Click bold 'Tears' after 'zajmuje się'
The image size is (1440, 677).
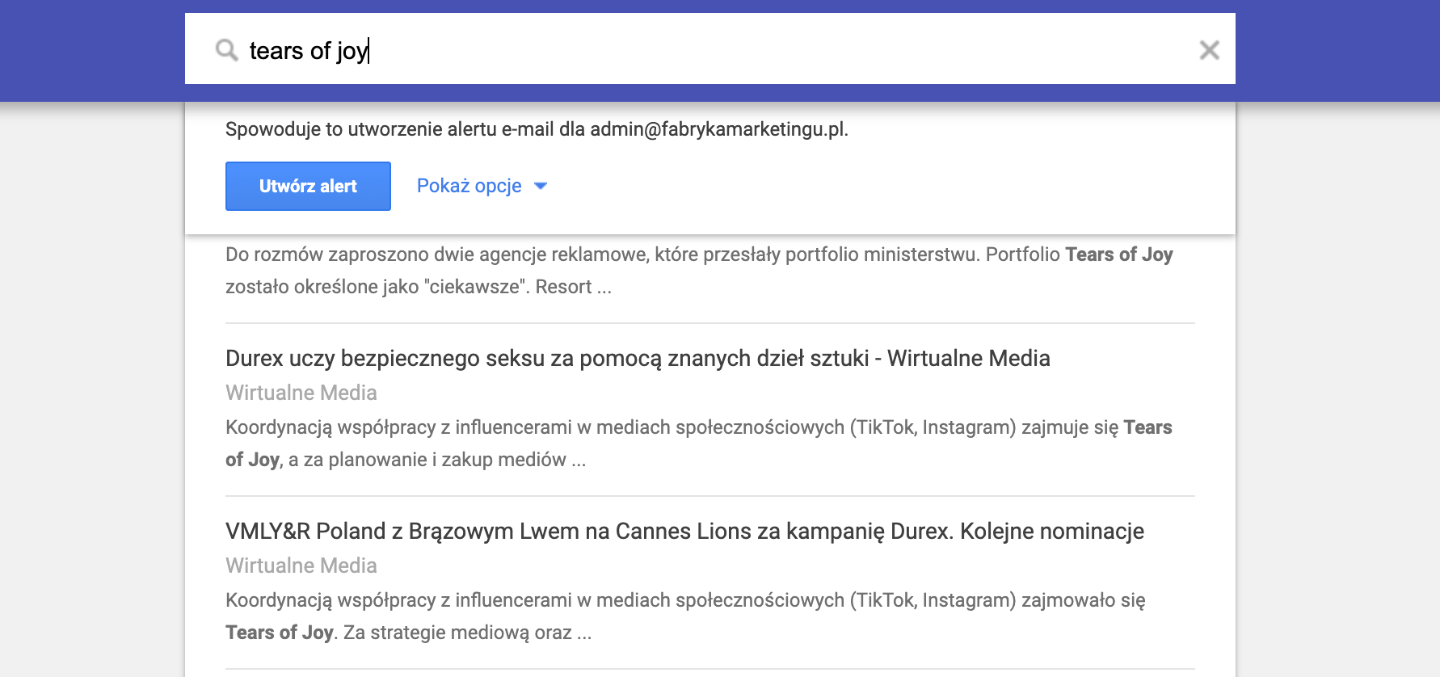1147,427
